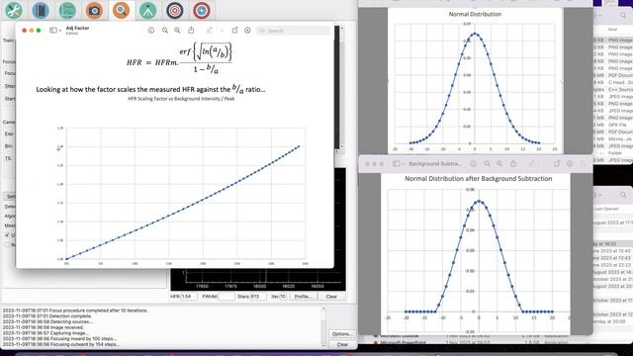Sort by Last Opened column in Finder

pyautogui.click(x=606, y=209)
